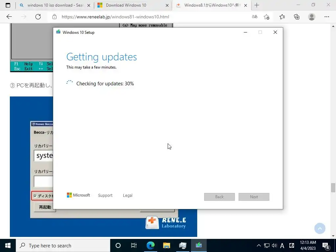Click the 'Getting updates' heading

coord(102,57)
